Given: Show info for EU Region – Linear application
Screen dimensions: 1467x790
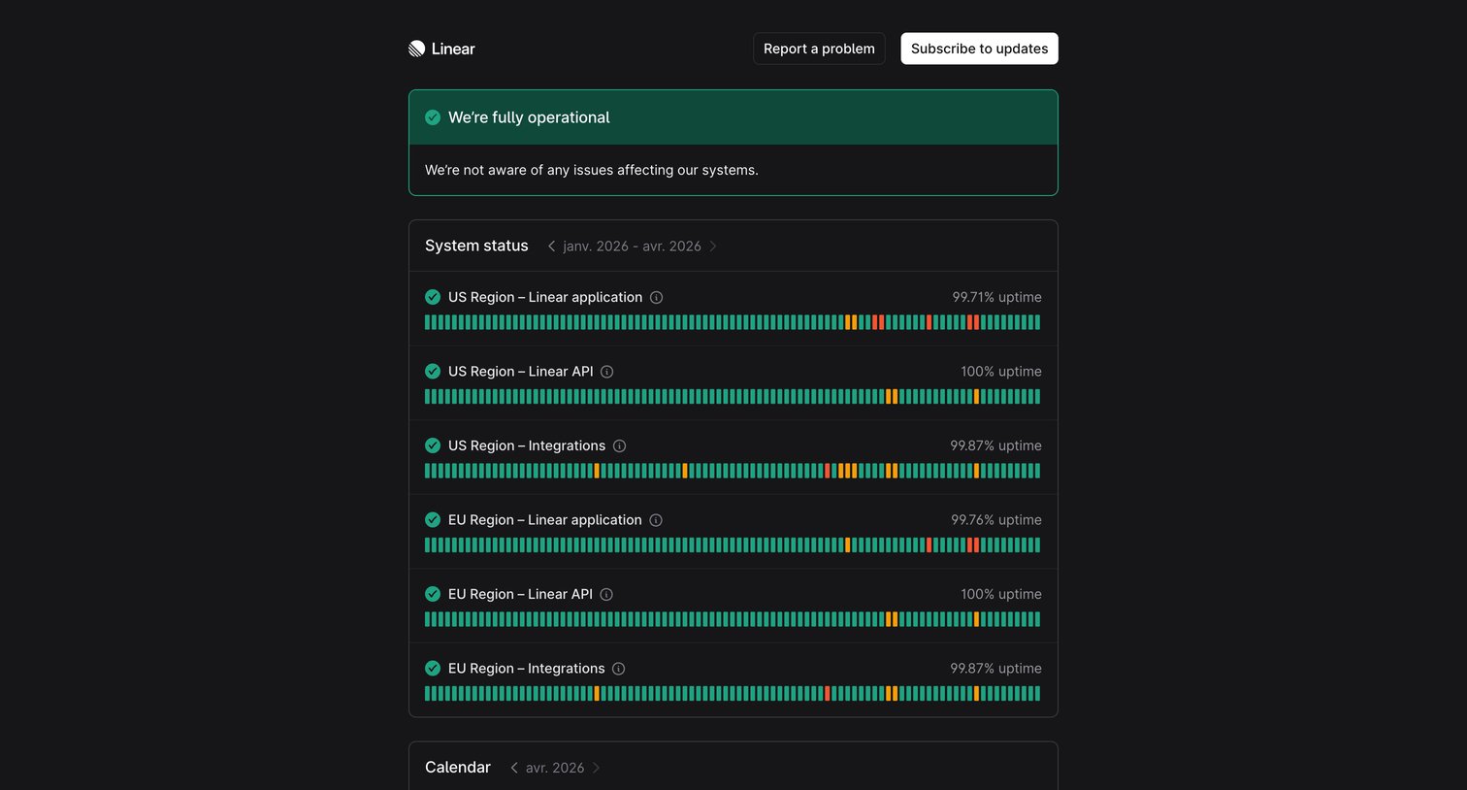Looking at the screenshot, I should point(656,520).
